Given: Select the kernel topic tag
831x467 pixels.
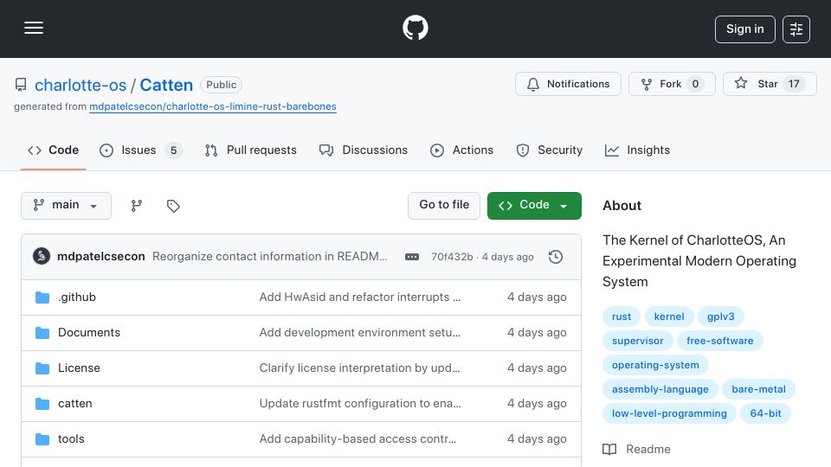Looking at the screenshot, I should [x=669, y=317].
